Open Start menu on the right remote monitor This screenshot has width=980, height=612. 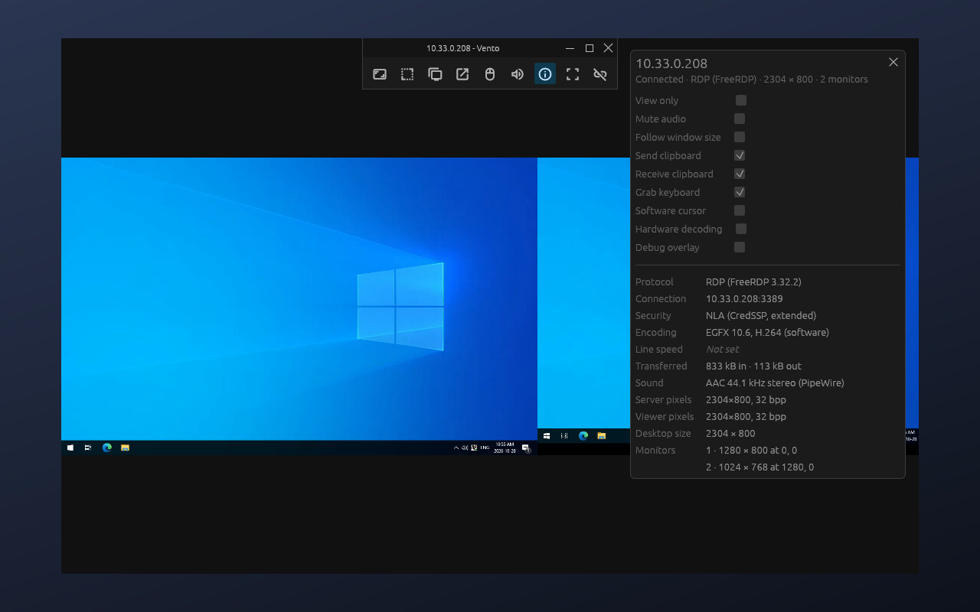coord(547,436)
